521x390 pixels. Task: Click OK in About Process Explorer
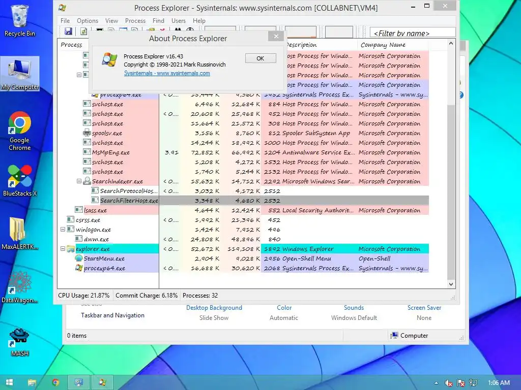(260, 58)
